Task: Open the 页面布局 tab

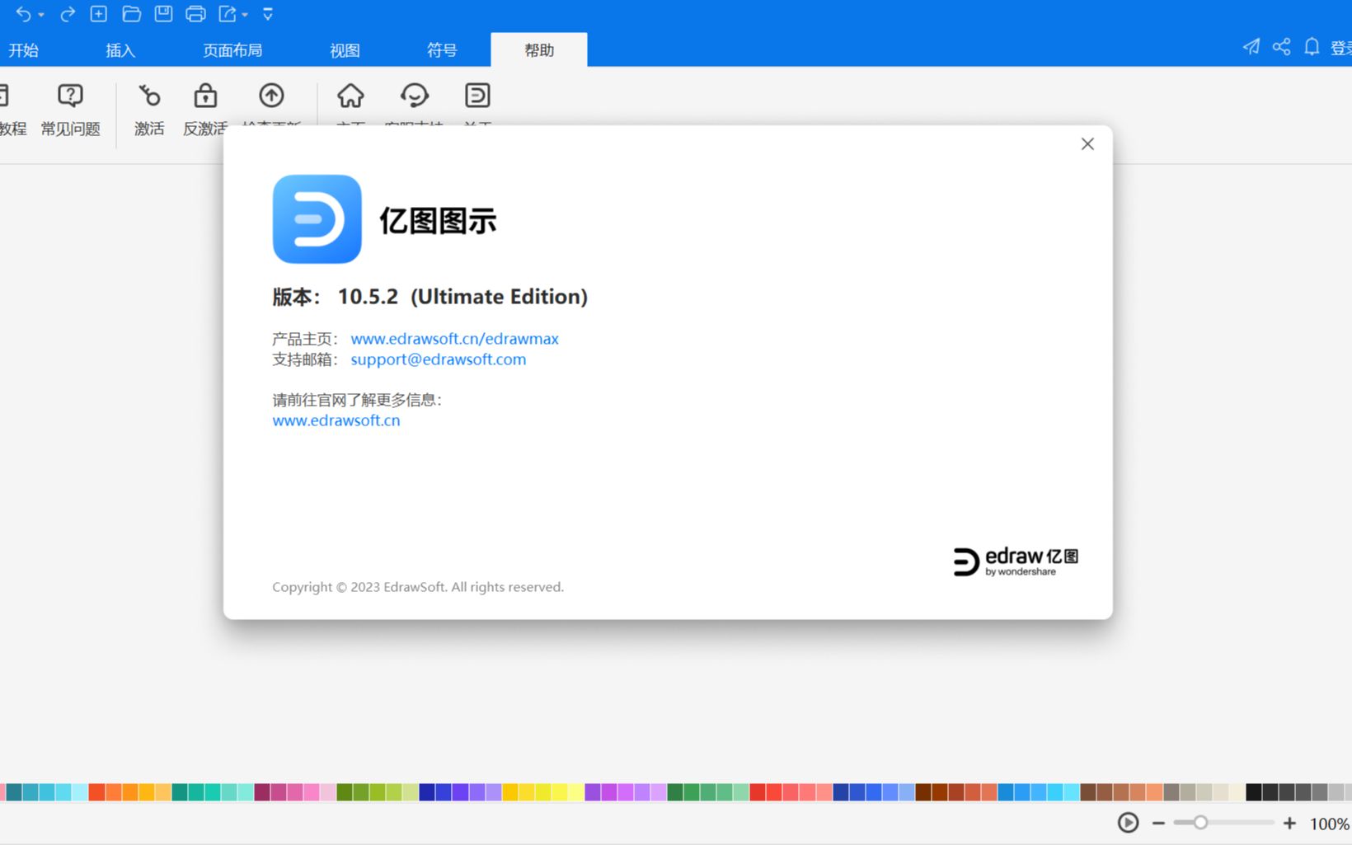Action: coord(232,50)
